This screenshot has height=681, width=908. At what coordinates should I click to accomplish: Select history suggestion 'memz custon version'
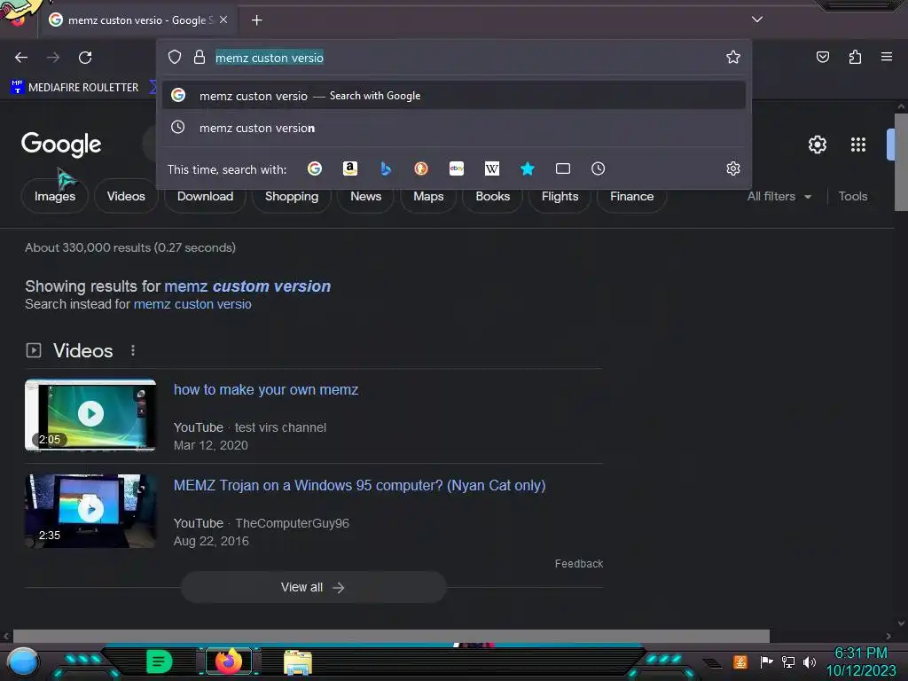(453, 128)
